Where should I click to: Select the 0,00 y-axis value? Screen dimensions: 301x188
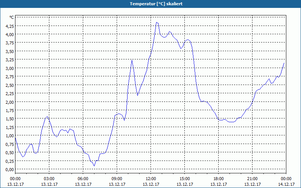coord(10,170)
